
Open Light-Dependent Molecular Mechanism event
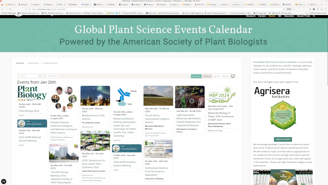[189, 120]
